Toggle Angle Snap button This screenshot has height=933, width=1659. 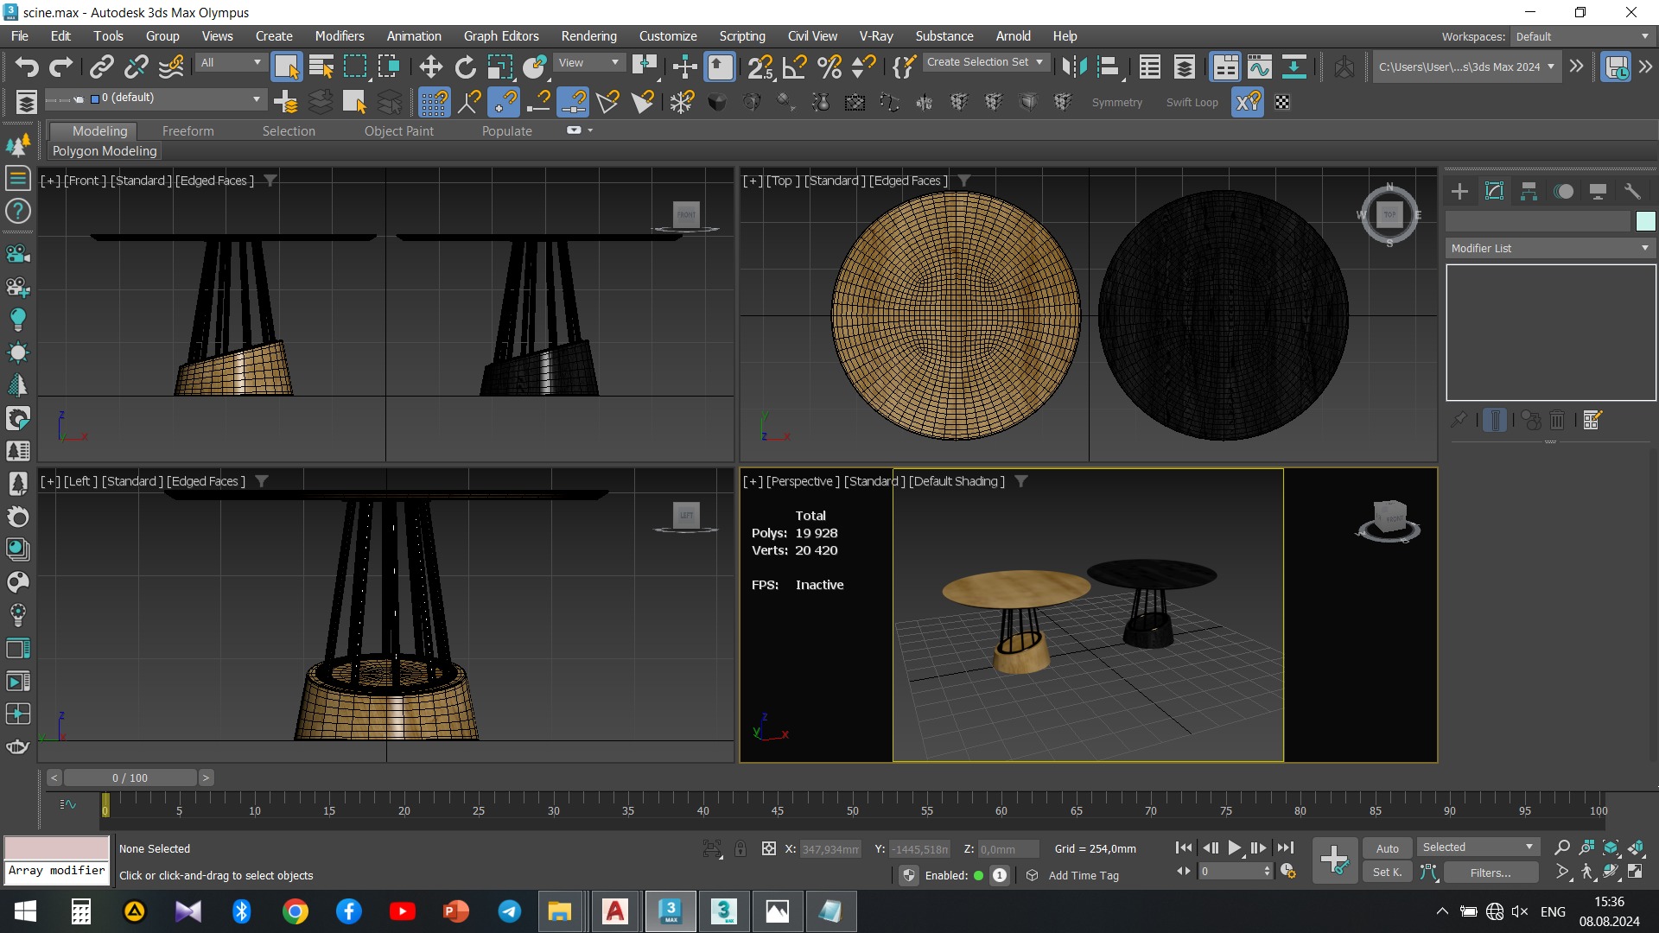tap(794, 67)
